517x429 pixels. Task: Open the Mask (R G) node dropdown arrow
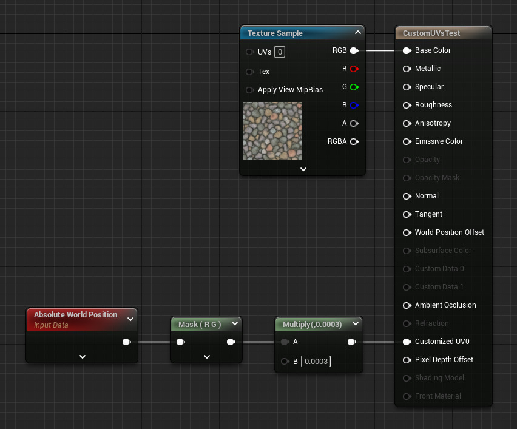(234, 324)
